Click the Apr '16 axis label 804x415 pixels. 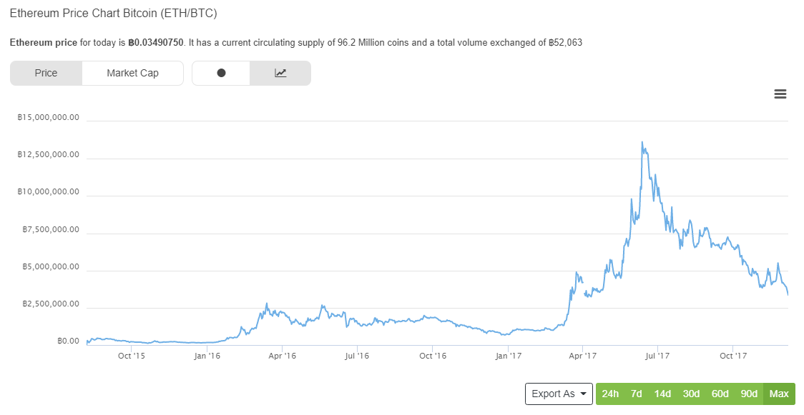tap(283, 356)
